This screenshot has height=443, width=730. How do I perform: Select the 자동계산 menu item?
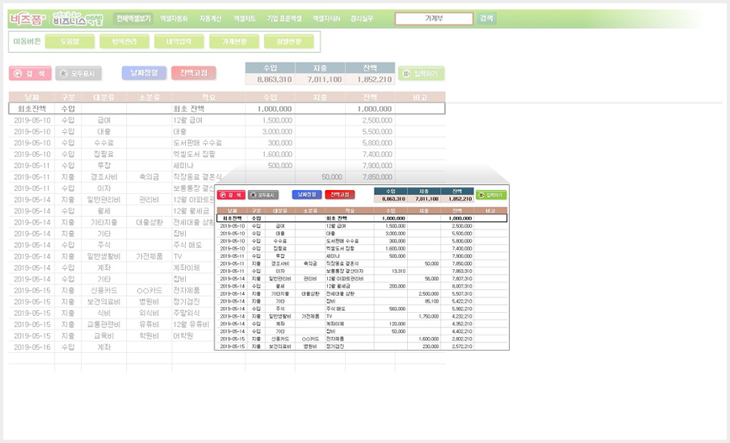210,18
